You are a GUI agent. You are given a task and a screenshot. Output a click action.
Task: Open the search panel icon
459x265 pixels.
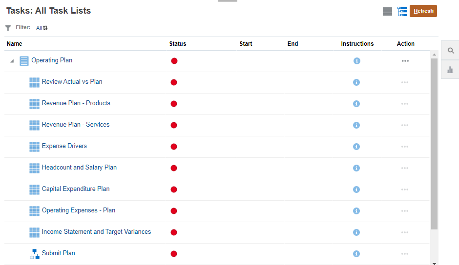coord(450,51)
